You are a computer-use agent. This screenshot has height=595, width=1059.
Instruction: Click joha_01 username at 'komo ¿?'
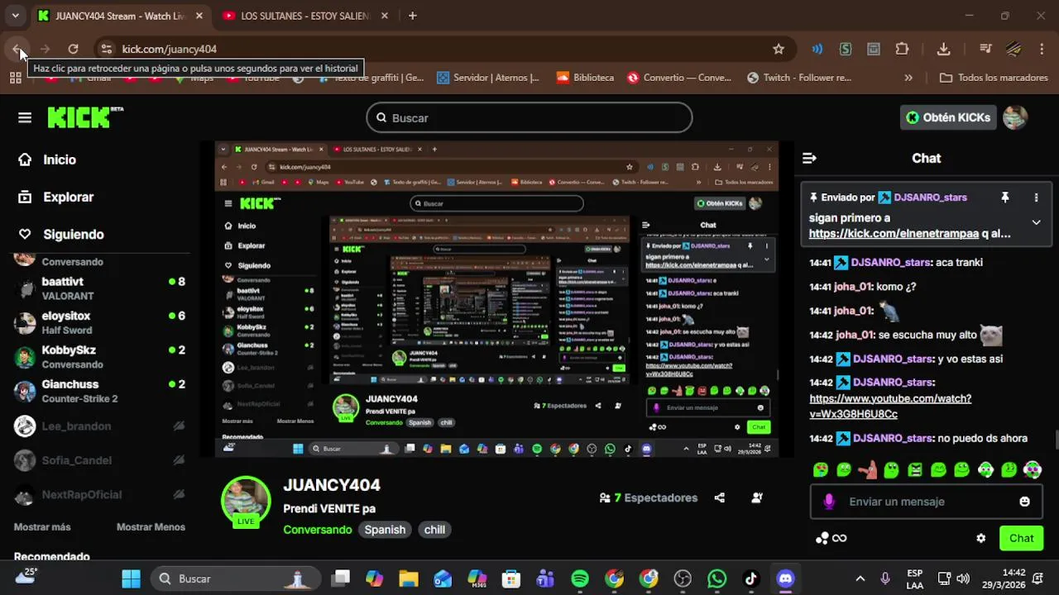[x=854, y=287]
